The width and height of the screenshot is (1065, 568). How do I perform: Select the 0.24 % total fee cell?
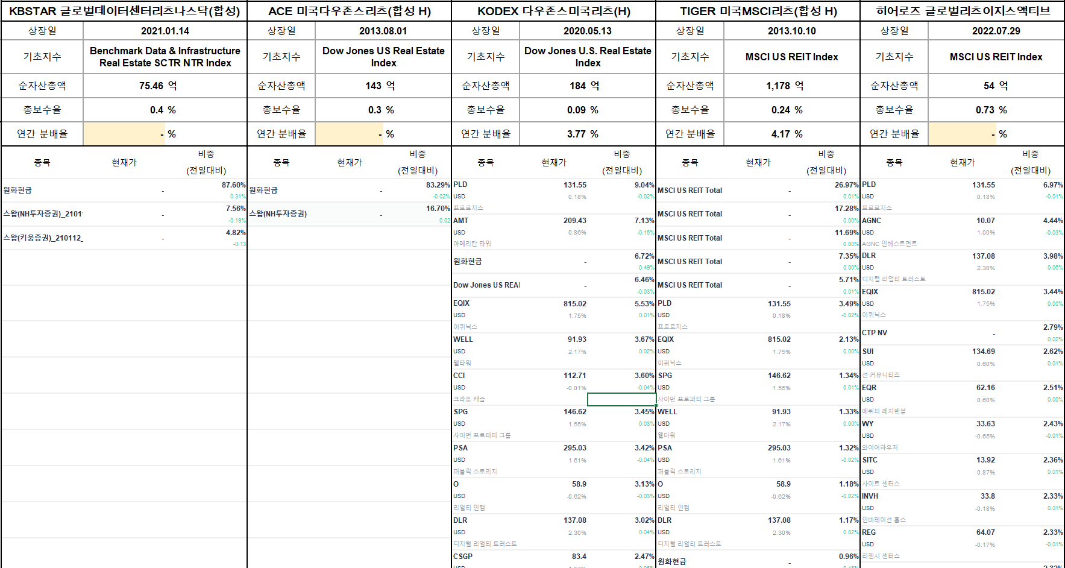click(792, 110)
